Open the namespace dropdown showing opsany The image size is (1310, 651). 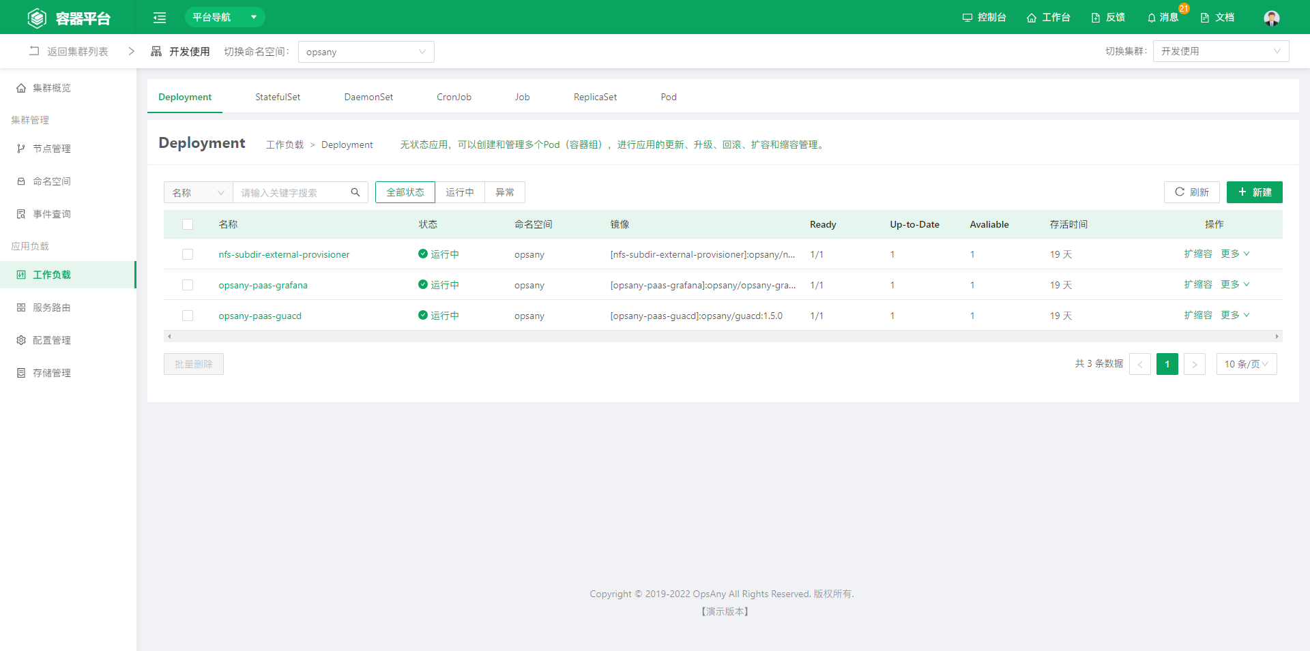pyautogui.click(x=366, y=52)
